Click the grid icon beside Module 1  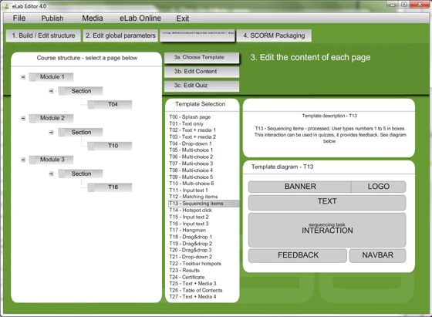tap(32, 77)
